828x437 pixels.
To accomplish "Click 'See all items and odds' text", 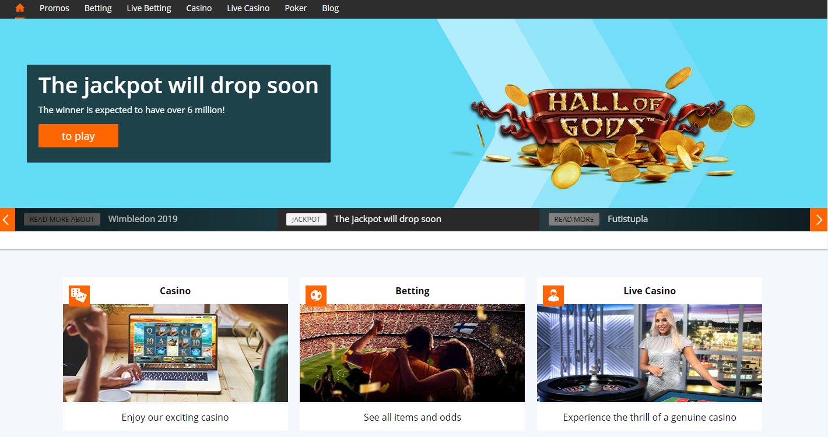I will click(412, 417).
